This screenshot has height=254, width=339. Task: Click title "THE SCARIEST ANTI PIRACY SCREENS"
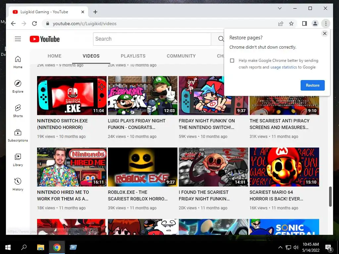tap(279, 124)
